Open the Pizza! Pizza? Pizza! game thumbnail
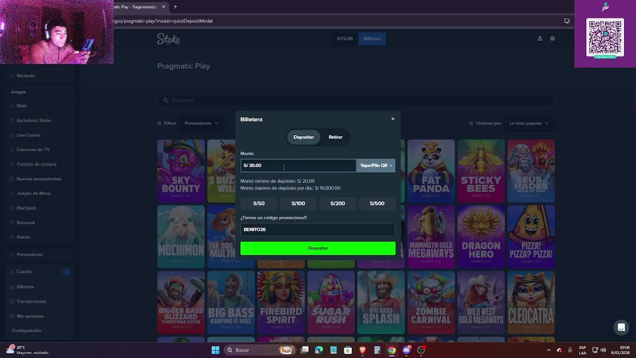 click(x=531, y=237)
